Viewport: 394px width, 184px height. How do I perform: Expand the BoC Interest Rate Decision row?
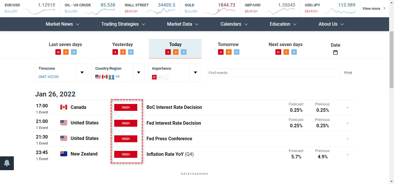[347, 107]
